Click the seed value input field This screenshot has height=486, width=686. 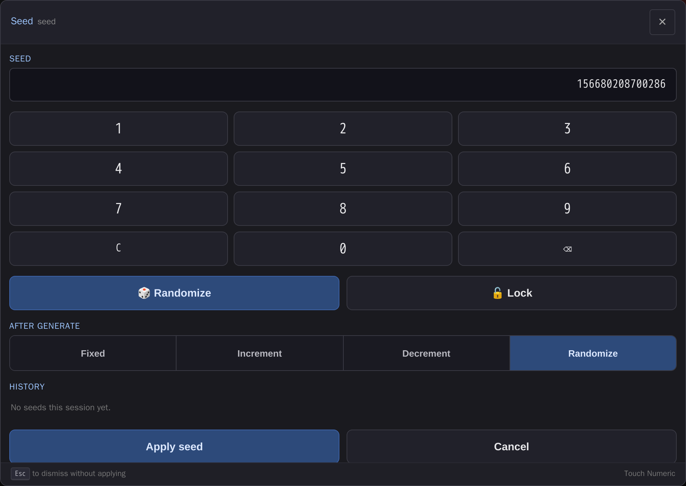point(343,85)
